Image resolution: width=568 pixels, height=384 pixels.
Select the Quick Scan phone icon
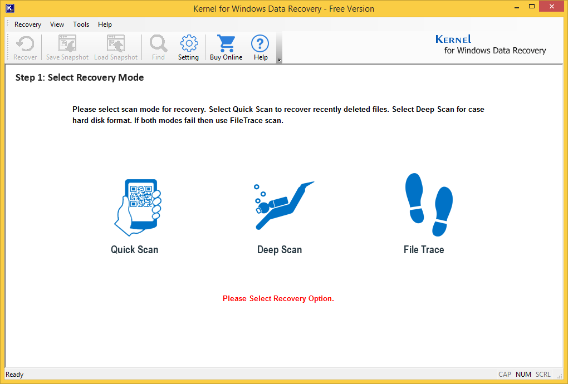pos(138,208)
